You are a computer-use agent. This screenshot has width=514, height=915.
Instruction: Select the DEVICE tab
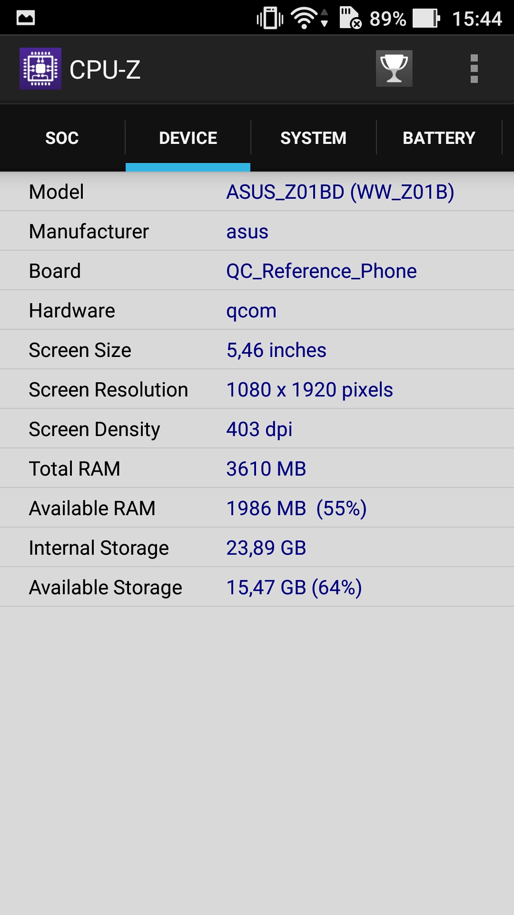(188, 138)
